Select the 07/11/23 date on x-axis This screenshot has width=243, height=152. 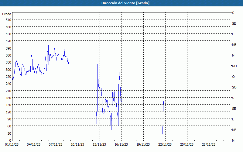pos(56,145)
